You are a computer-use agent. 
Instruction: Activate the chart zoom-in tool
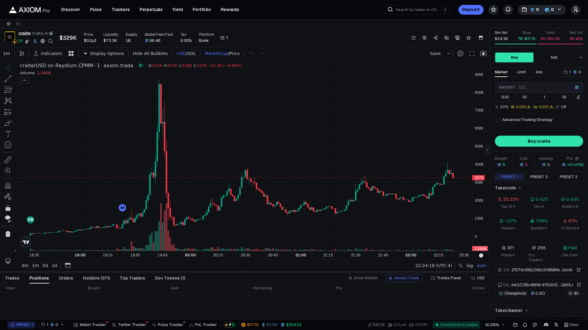[8, 171]
